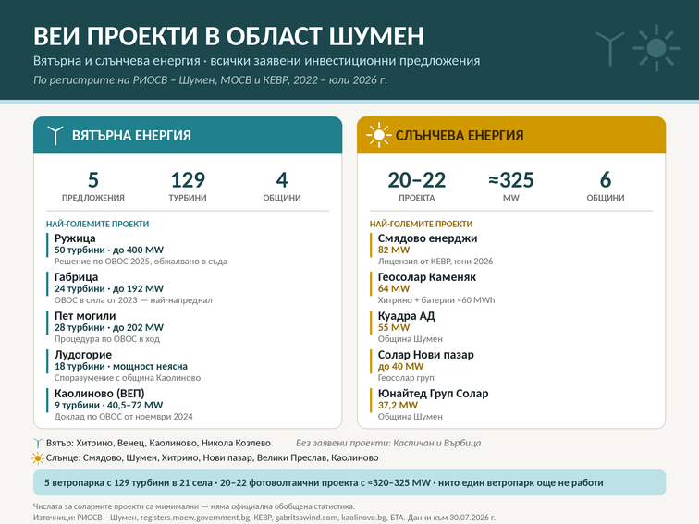The width and height of the screenshot is (699, 524).
Task: Click the value 20–22 above ПРОЕКТА
Action: point(417,180)
